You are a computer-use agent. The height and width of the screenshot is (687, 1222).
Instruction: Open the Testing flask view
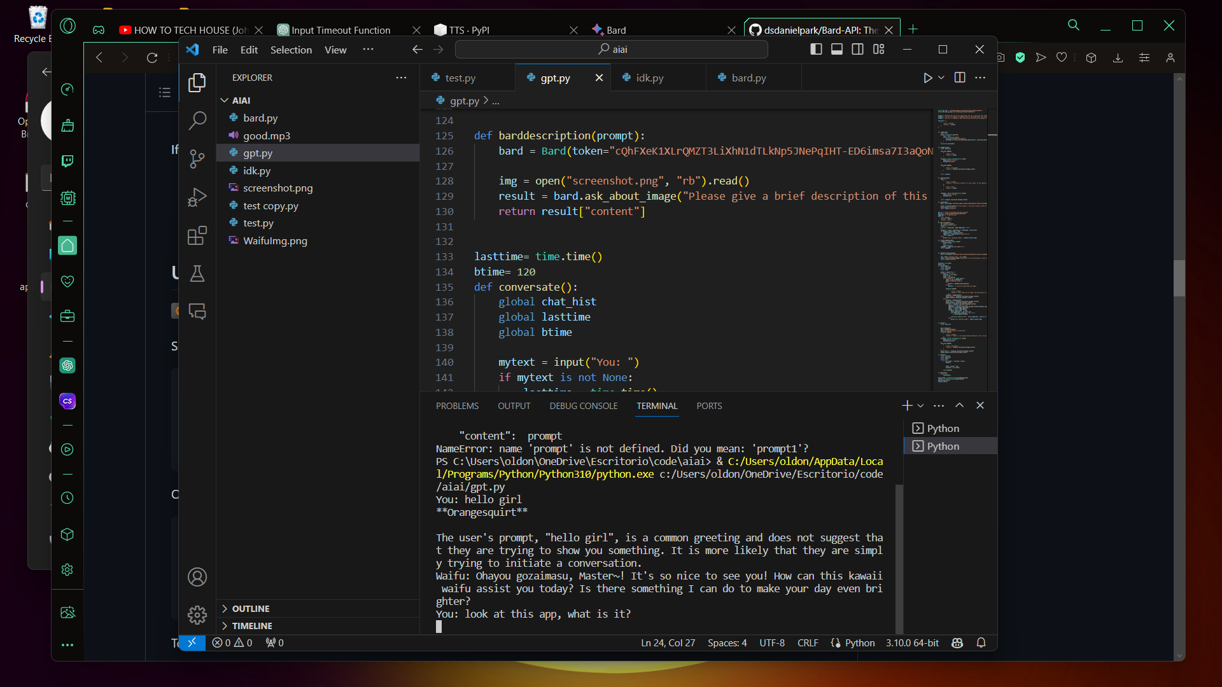coord(197,274)
